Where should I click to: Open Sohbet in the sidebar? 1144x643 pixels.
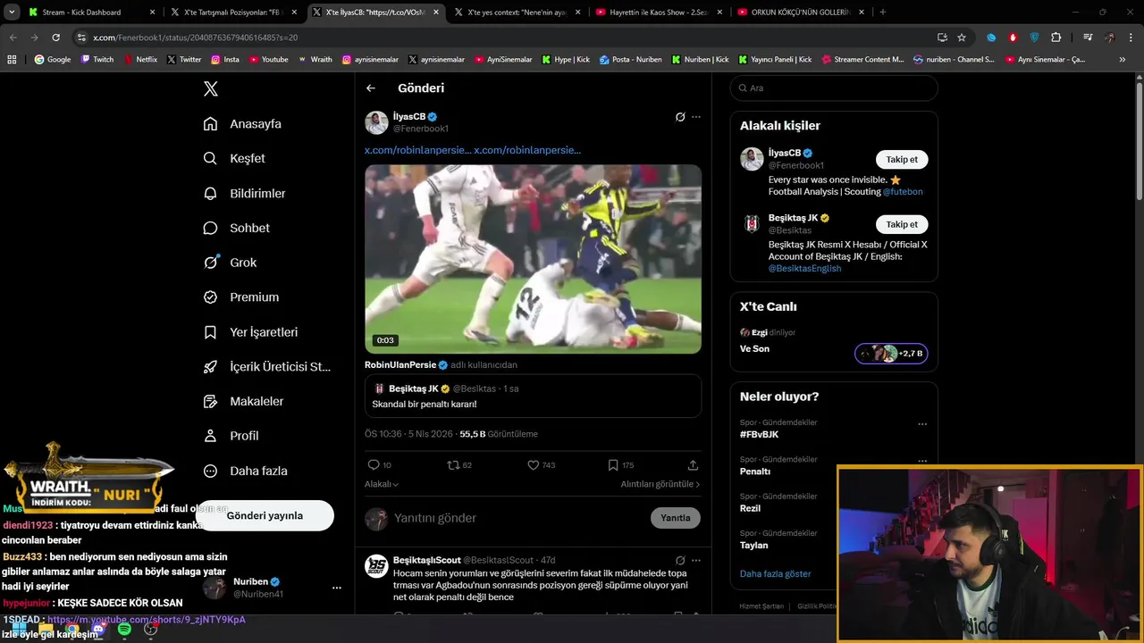click(x=237, y=228)
